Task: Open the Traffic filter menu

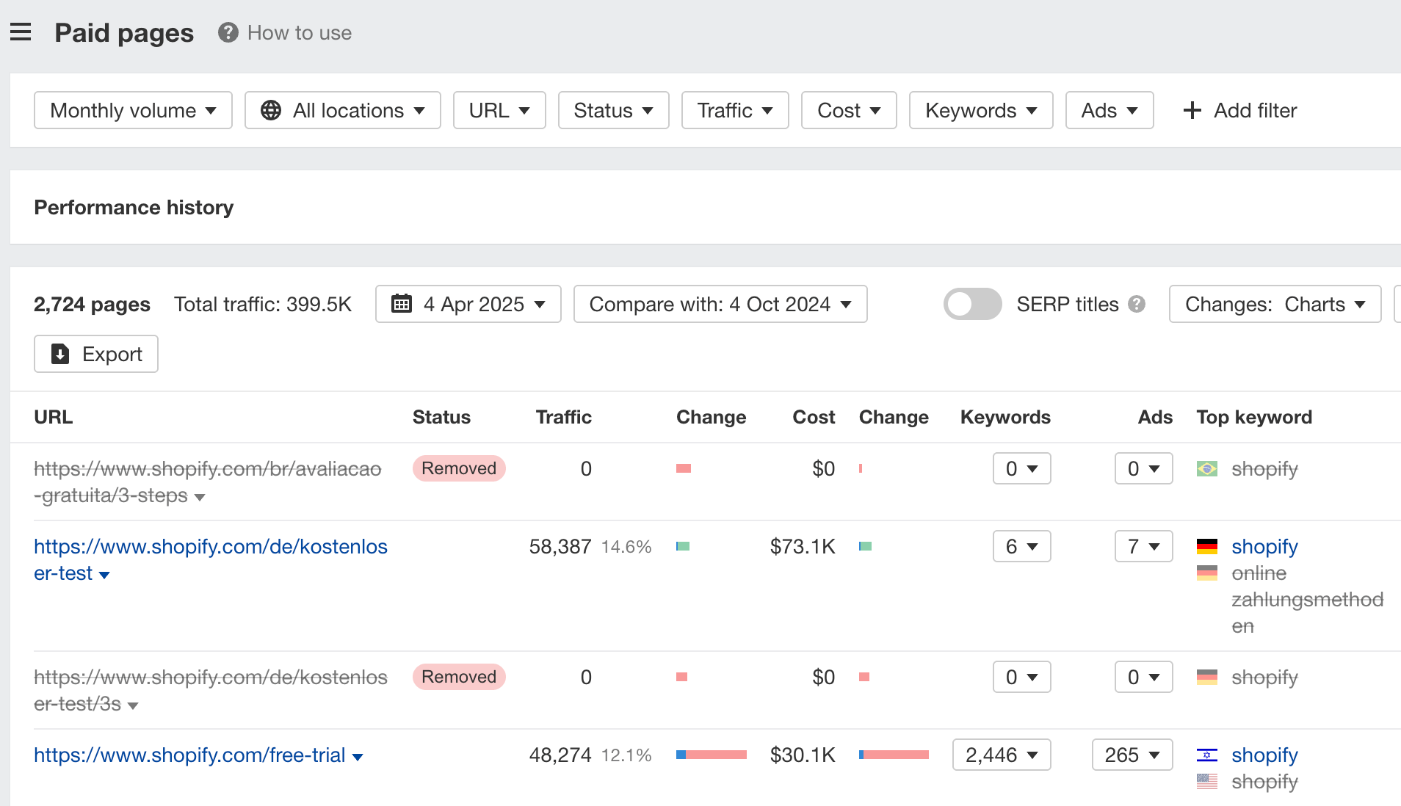Action: pyautogui.click(x=734, y=110)
